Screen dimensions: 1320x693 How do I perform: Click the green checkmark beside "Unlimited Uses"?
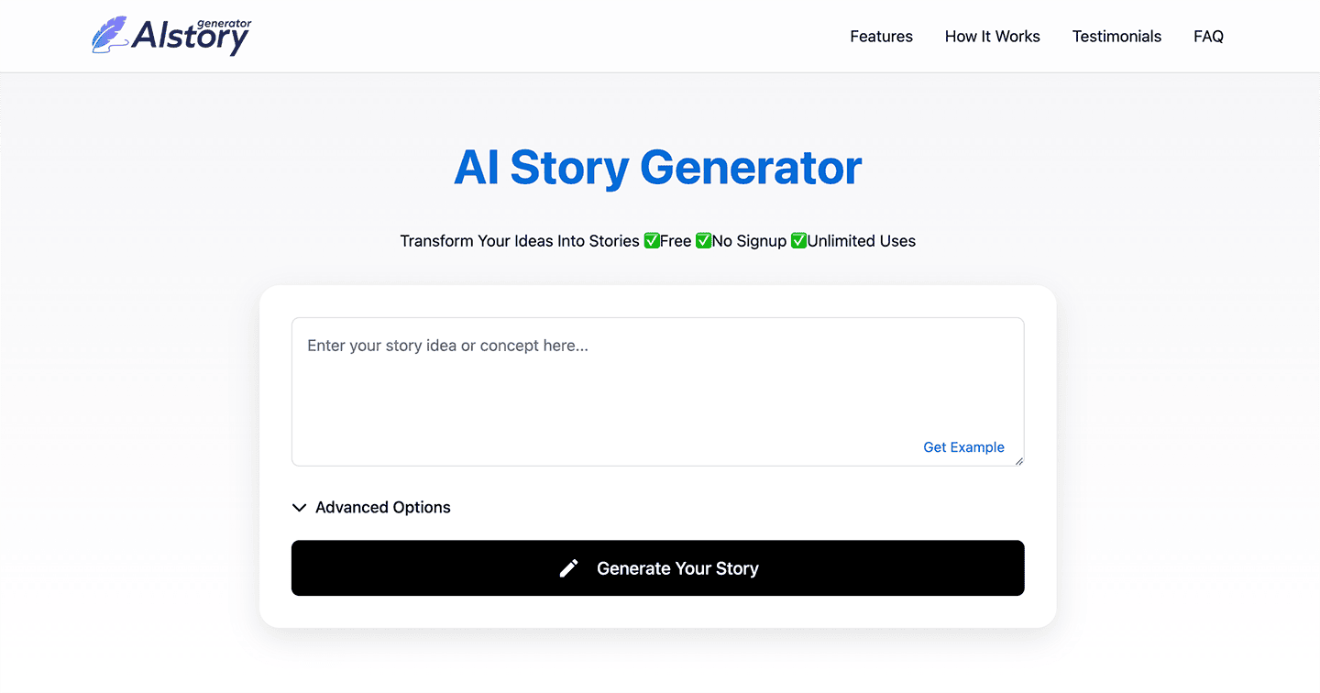pyautogui.click(x=797, y=240)
